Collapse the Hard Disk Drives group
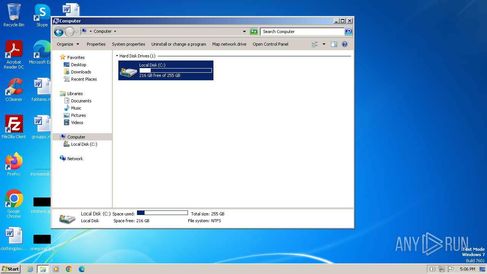This screenshot has width=487, height=274. point(117,56)
